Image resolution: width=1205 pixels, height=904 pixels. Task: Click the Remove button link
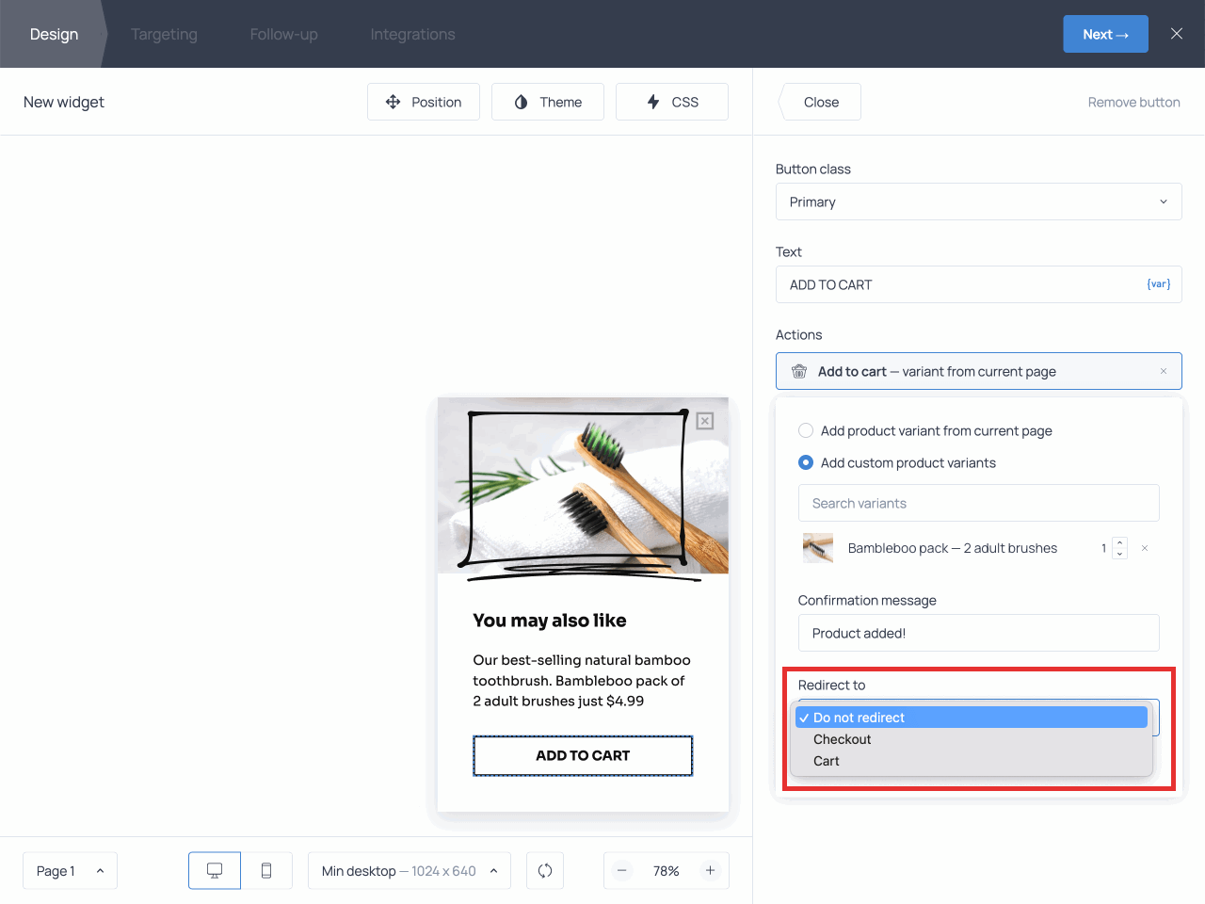(1133, 103)
